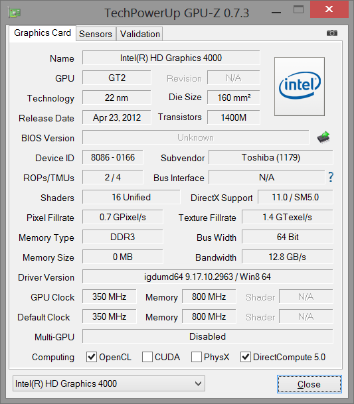Screen dimensions: 354x404
Task: Click the Close button
Action: tap(310, 384)
